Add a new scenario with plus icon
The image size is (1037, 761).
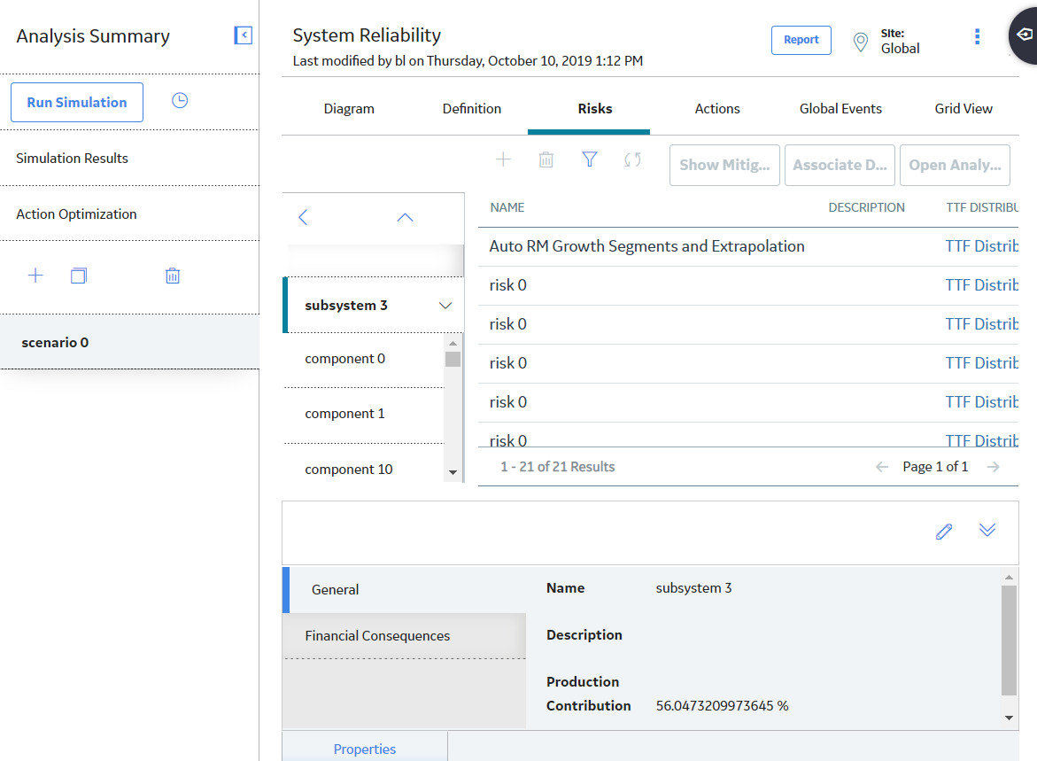35,276
